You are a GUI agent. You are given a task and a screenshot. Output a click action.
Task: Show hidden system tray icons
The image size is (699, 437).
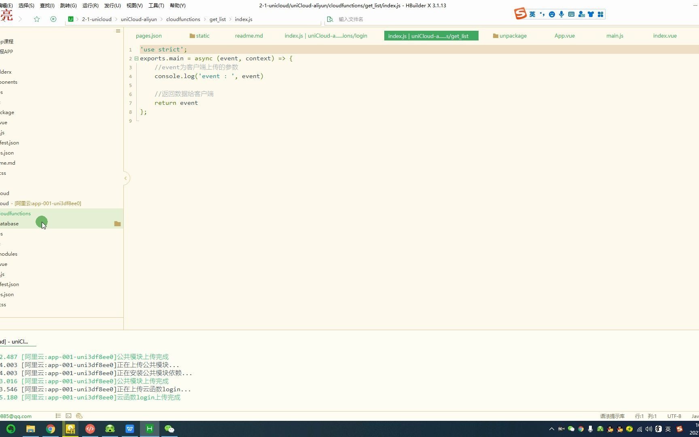551,429
